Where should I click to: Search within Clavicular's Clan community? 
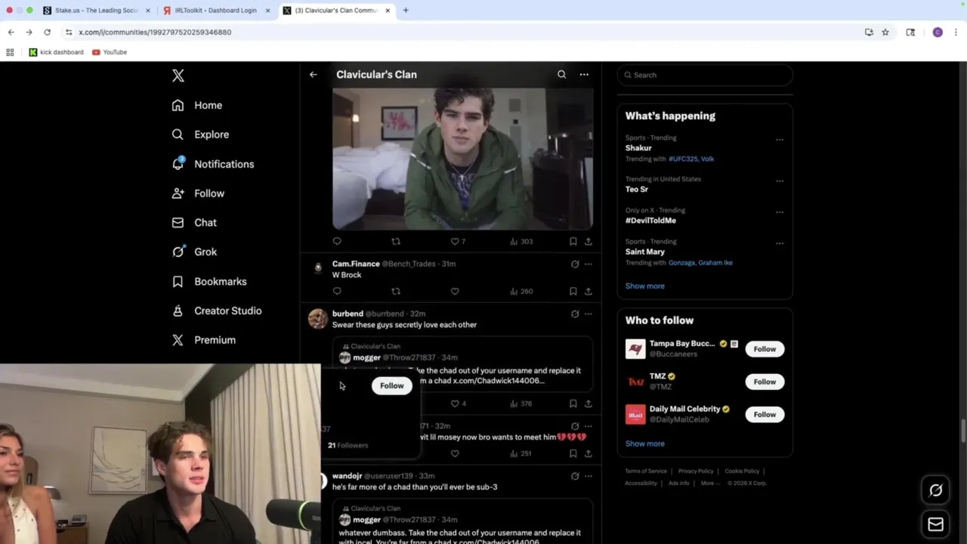tap(561, 75)
